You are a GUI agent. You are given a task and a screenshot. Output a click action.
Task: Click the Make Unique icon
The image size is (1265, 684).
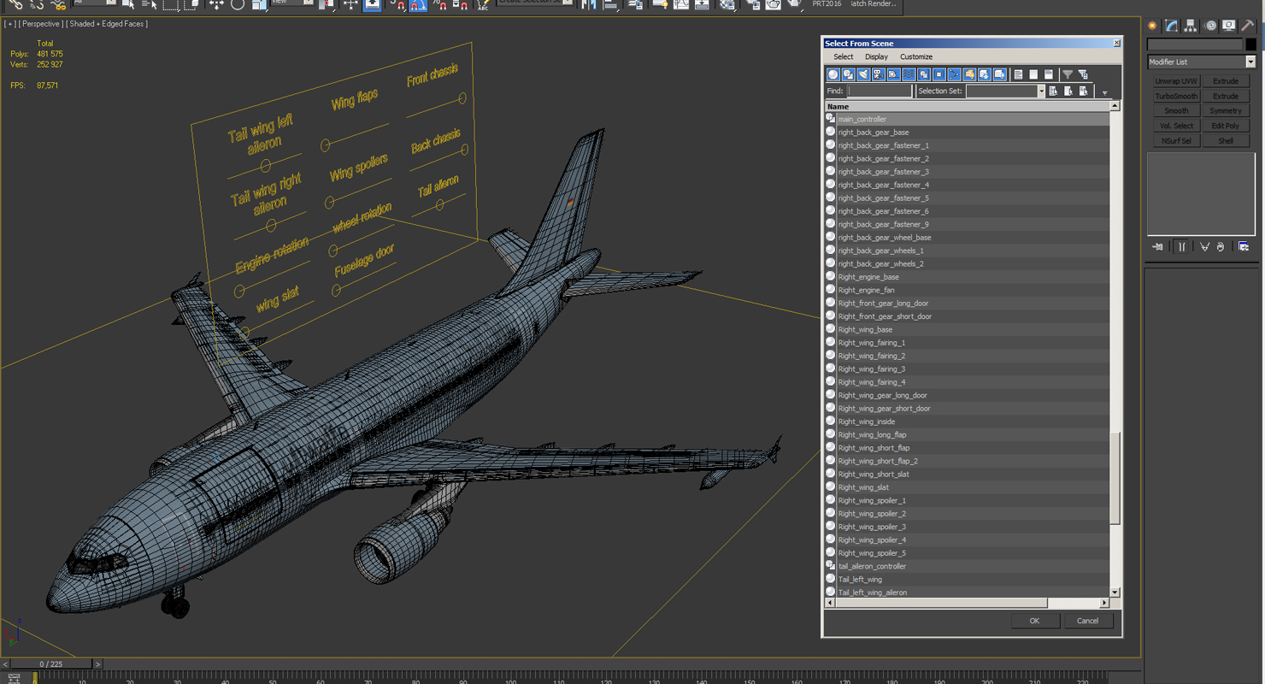(1204, 247)
